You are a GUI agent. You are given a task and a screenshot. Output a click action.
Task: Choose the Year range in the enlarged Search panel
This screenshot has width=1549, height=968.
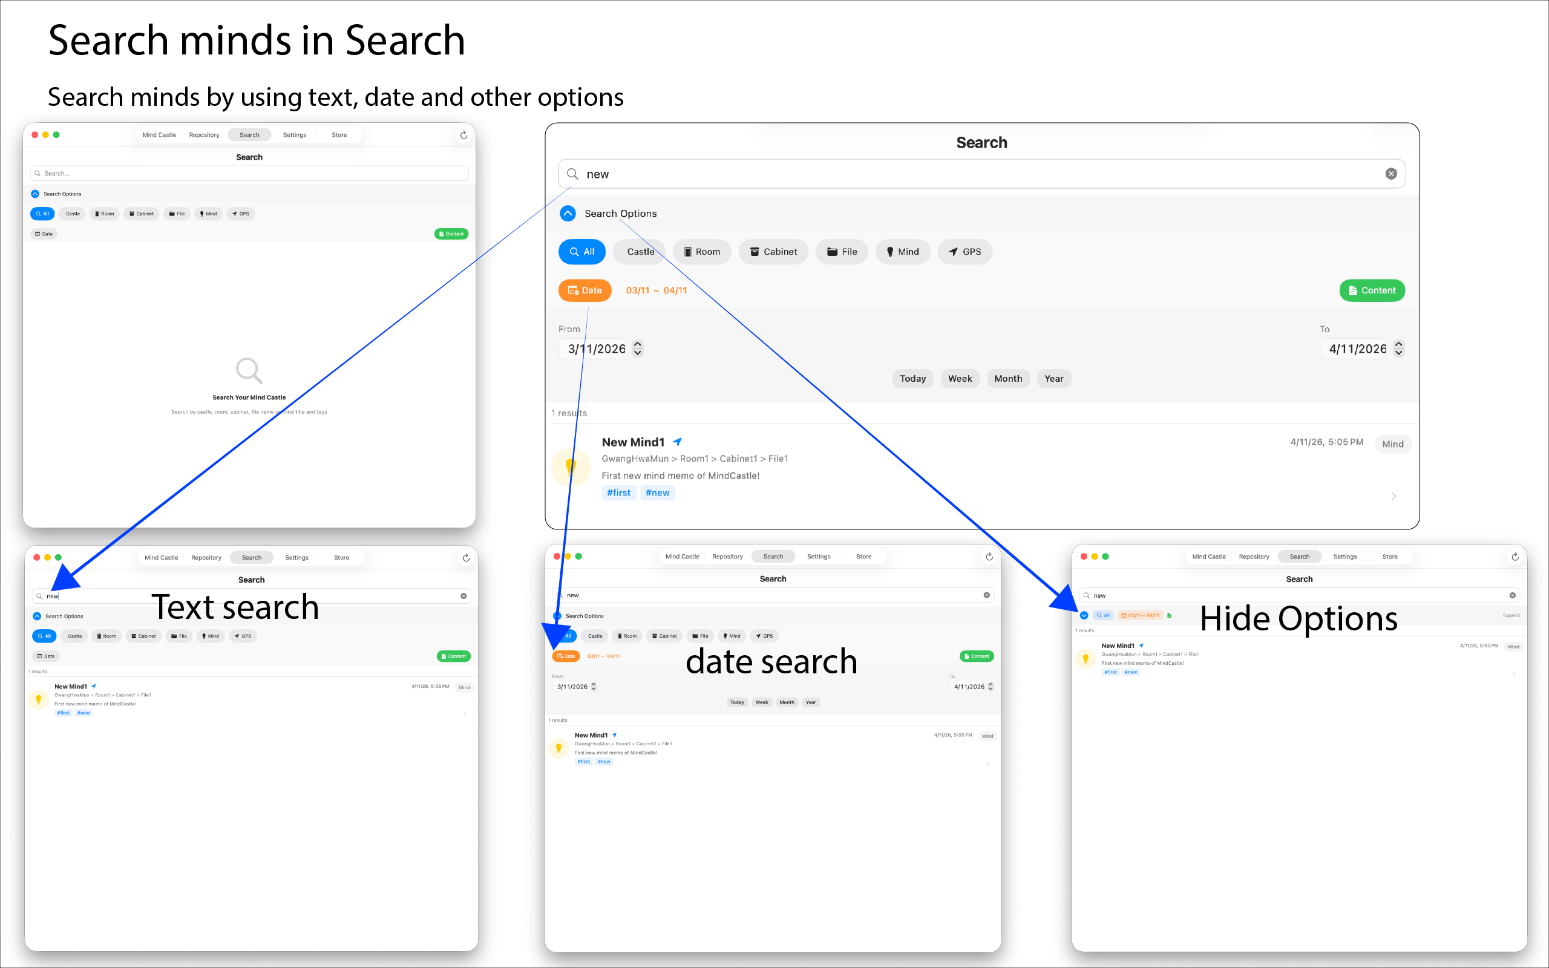point(1054,378)
